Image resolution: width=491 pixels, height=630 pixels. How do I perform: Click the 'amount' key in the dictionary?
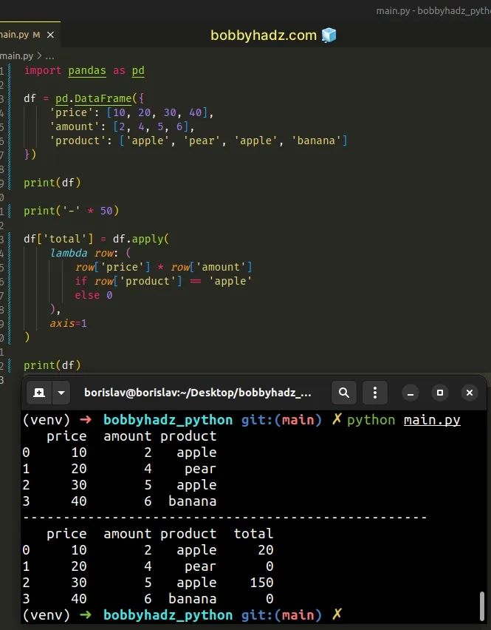click(75, 126)
